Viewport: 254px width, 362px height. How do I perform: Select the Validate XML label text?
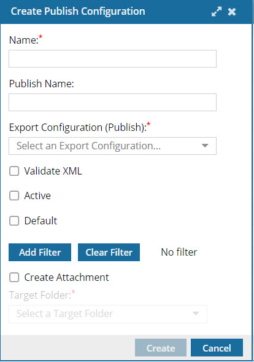53,171
